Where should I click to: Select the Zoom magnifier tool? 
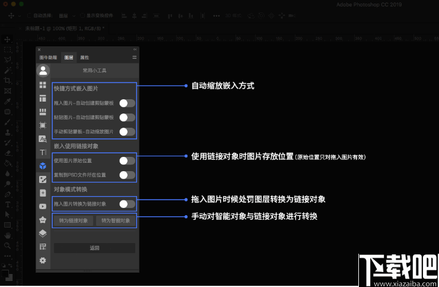7,246
